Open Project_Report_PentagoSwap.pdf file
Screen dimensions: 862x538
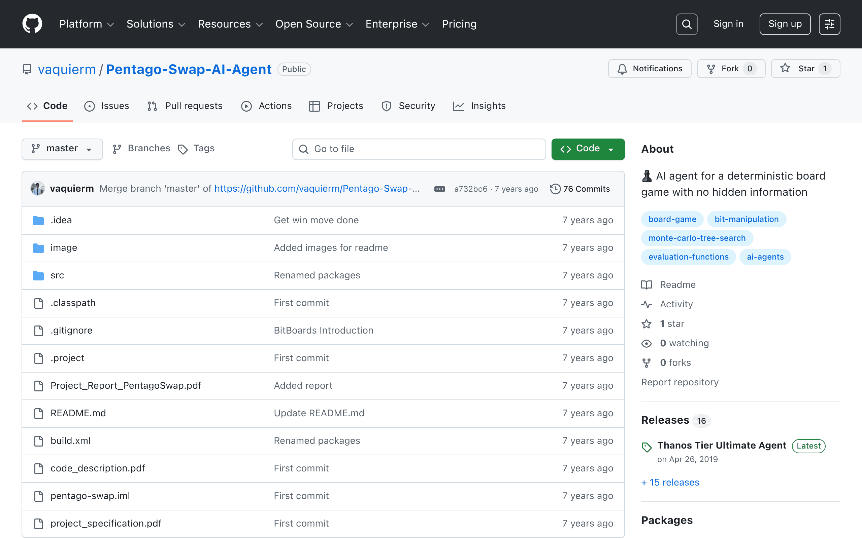(x=126, y=386)
